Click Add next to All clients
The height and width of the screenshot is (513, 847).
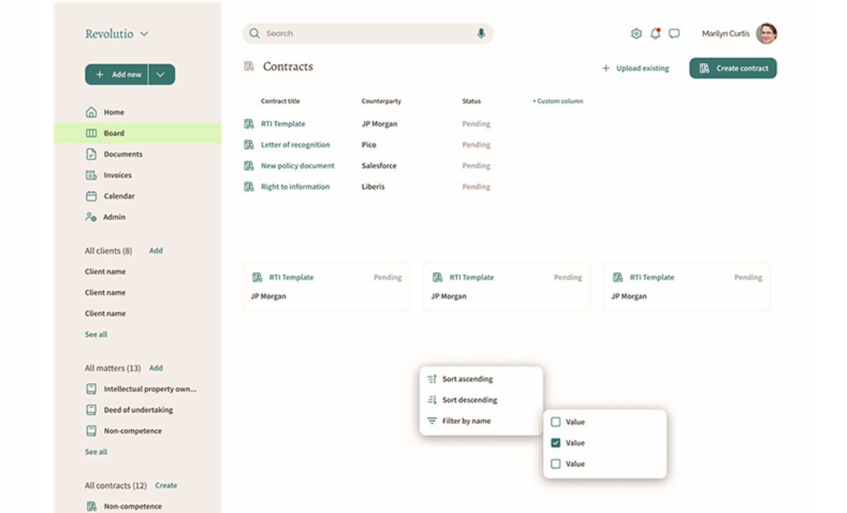pyautogui.click(x=156, y=251)
